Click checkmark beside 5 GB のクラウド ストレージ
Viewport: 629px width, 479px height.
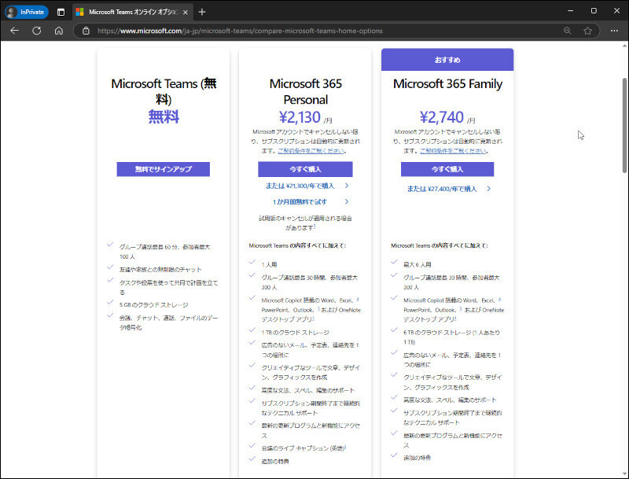(x=110, y=302)
